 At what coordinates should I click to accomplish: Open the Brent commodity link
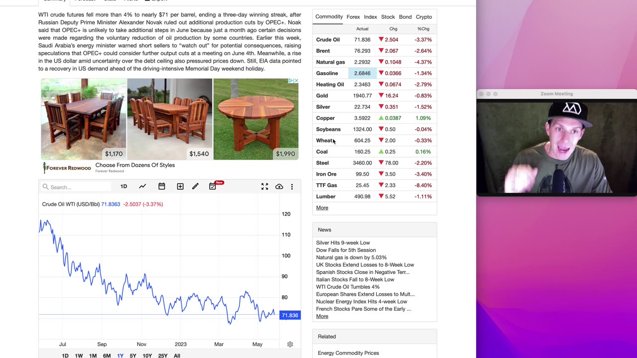coord(323,51)
